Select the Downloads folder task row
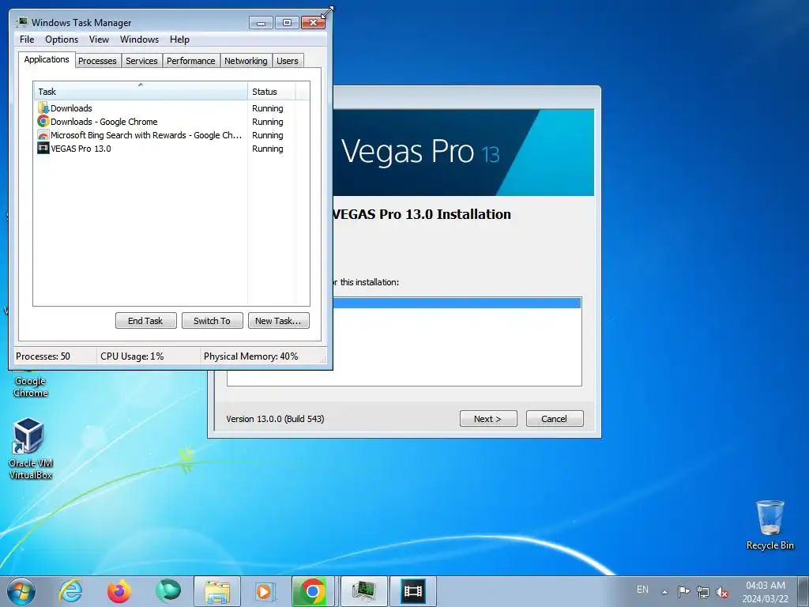 click(x=140, y=107)
